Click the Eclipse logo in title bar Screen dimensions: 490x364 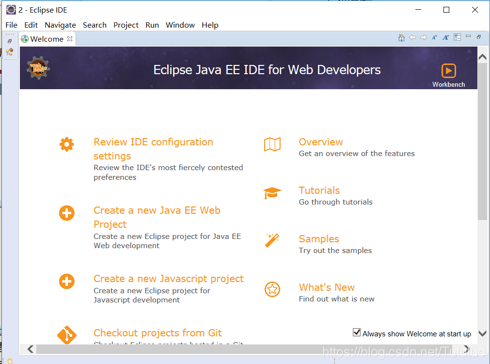coord(11,10)
